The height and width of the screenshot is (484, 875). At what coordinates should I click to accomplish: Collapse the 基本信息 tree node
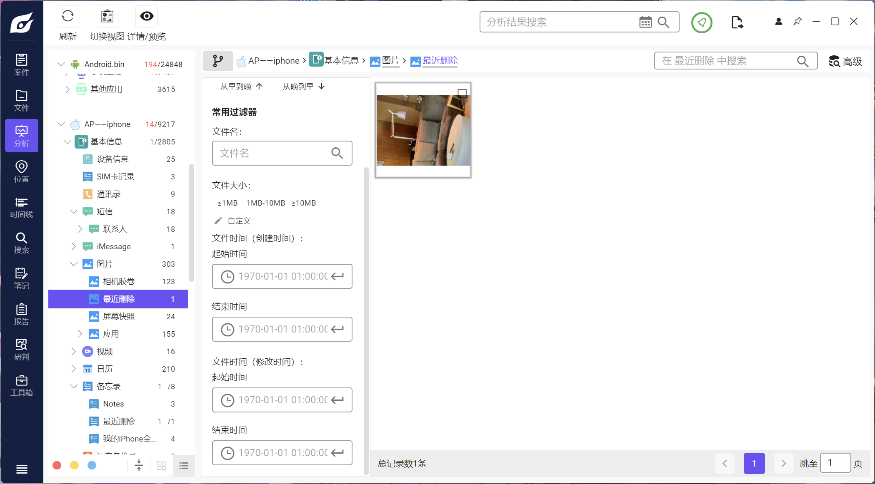tap(67, 142)
